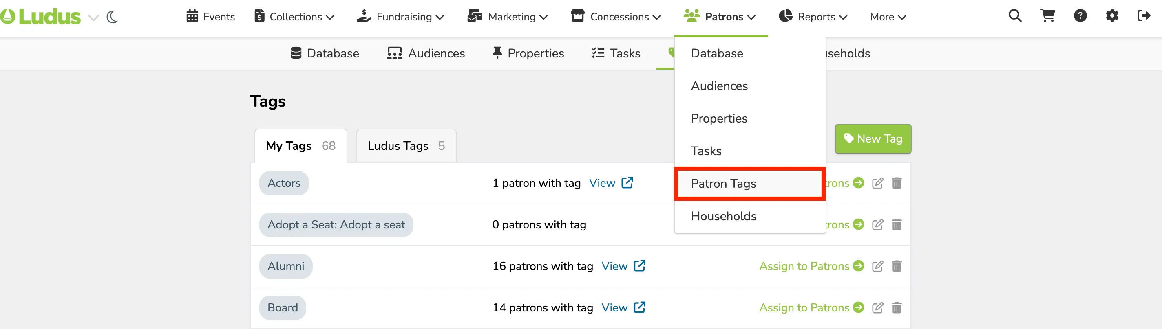
Task: Expand the chevron beside the Ludus logo
Action: [93, 18]
